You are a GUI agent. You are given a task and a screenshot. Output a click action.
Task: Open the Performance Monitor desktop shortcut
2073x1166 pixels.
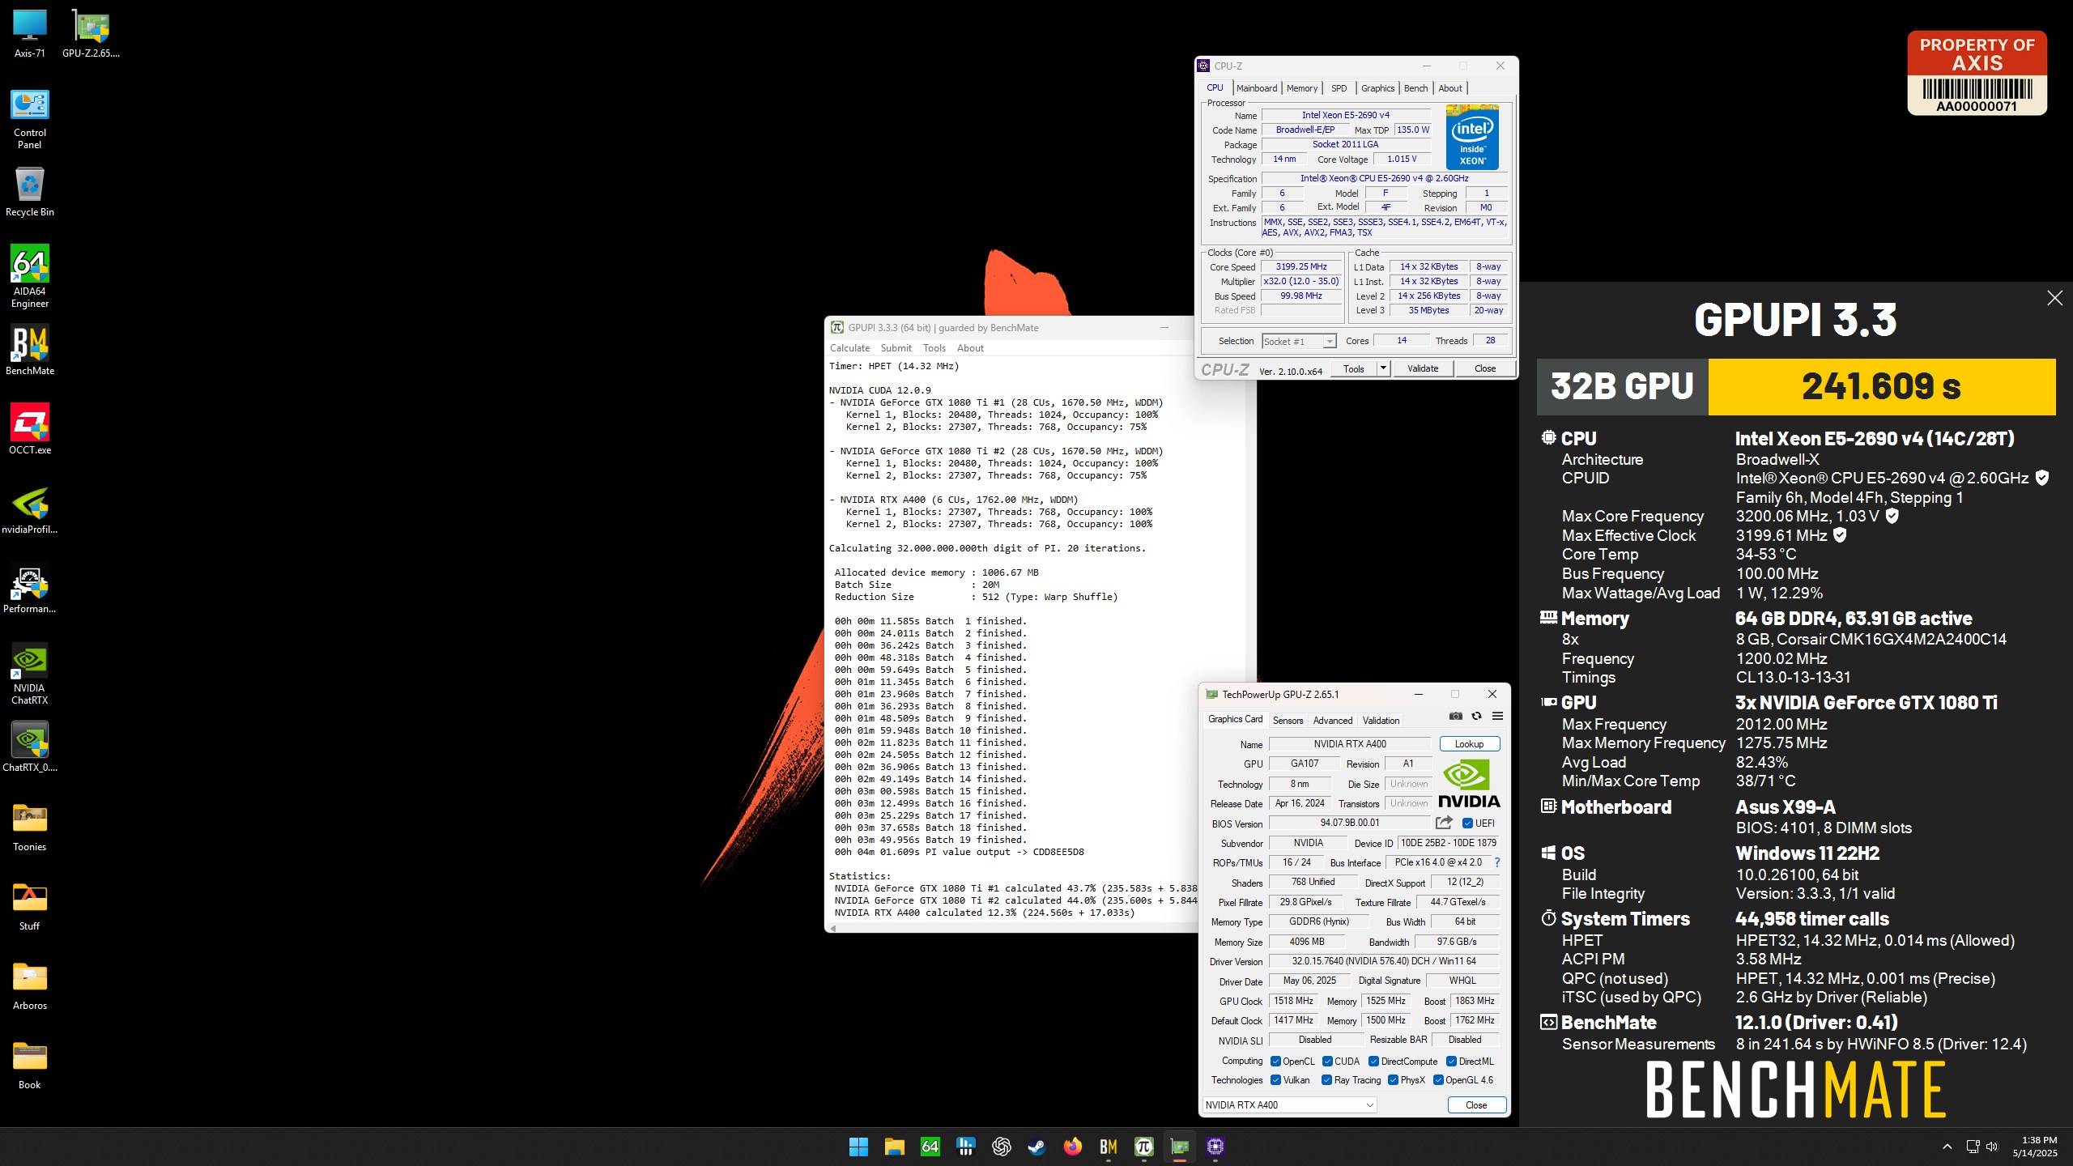(x=30, y=589)
